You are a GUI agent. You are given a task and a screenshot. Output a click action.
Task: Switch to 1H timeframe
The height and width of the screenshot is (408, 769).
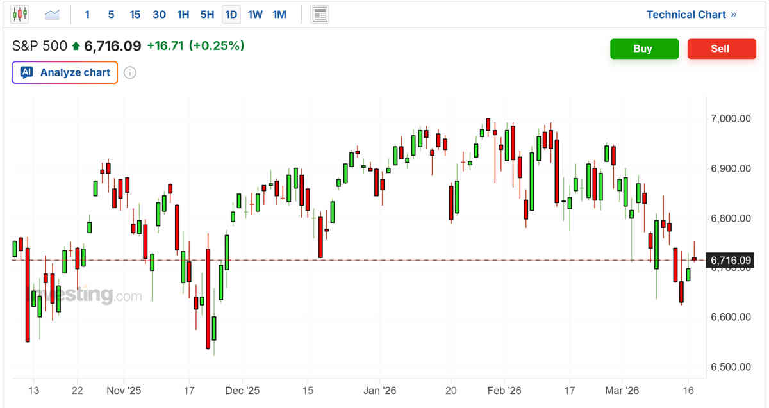[183, 14]
